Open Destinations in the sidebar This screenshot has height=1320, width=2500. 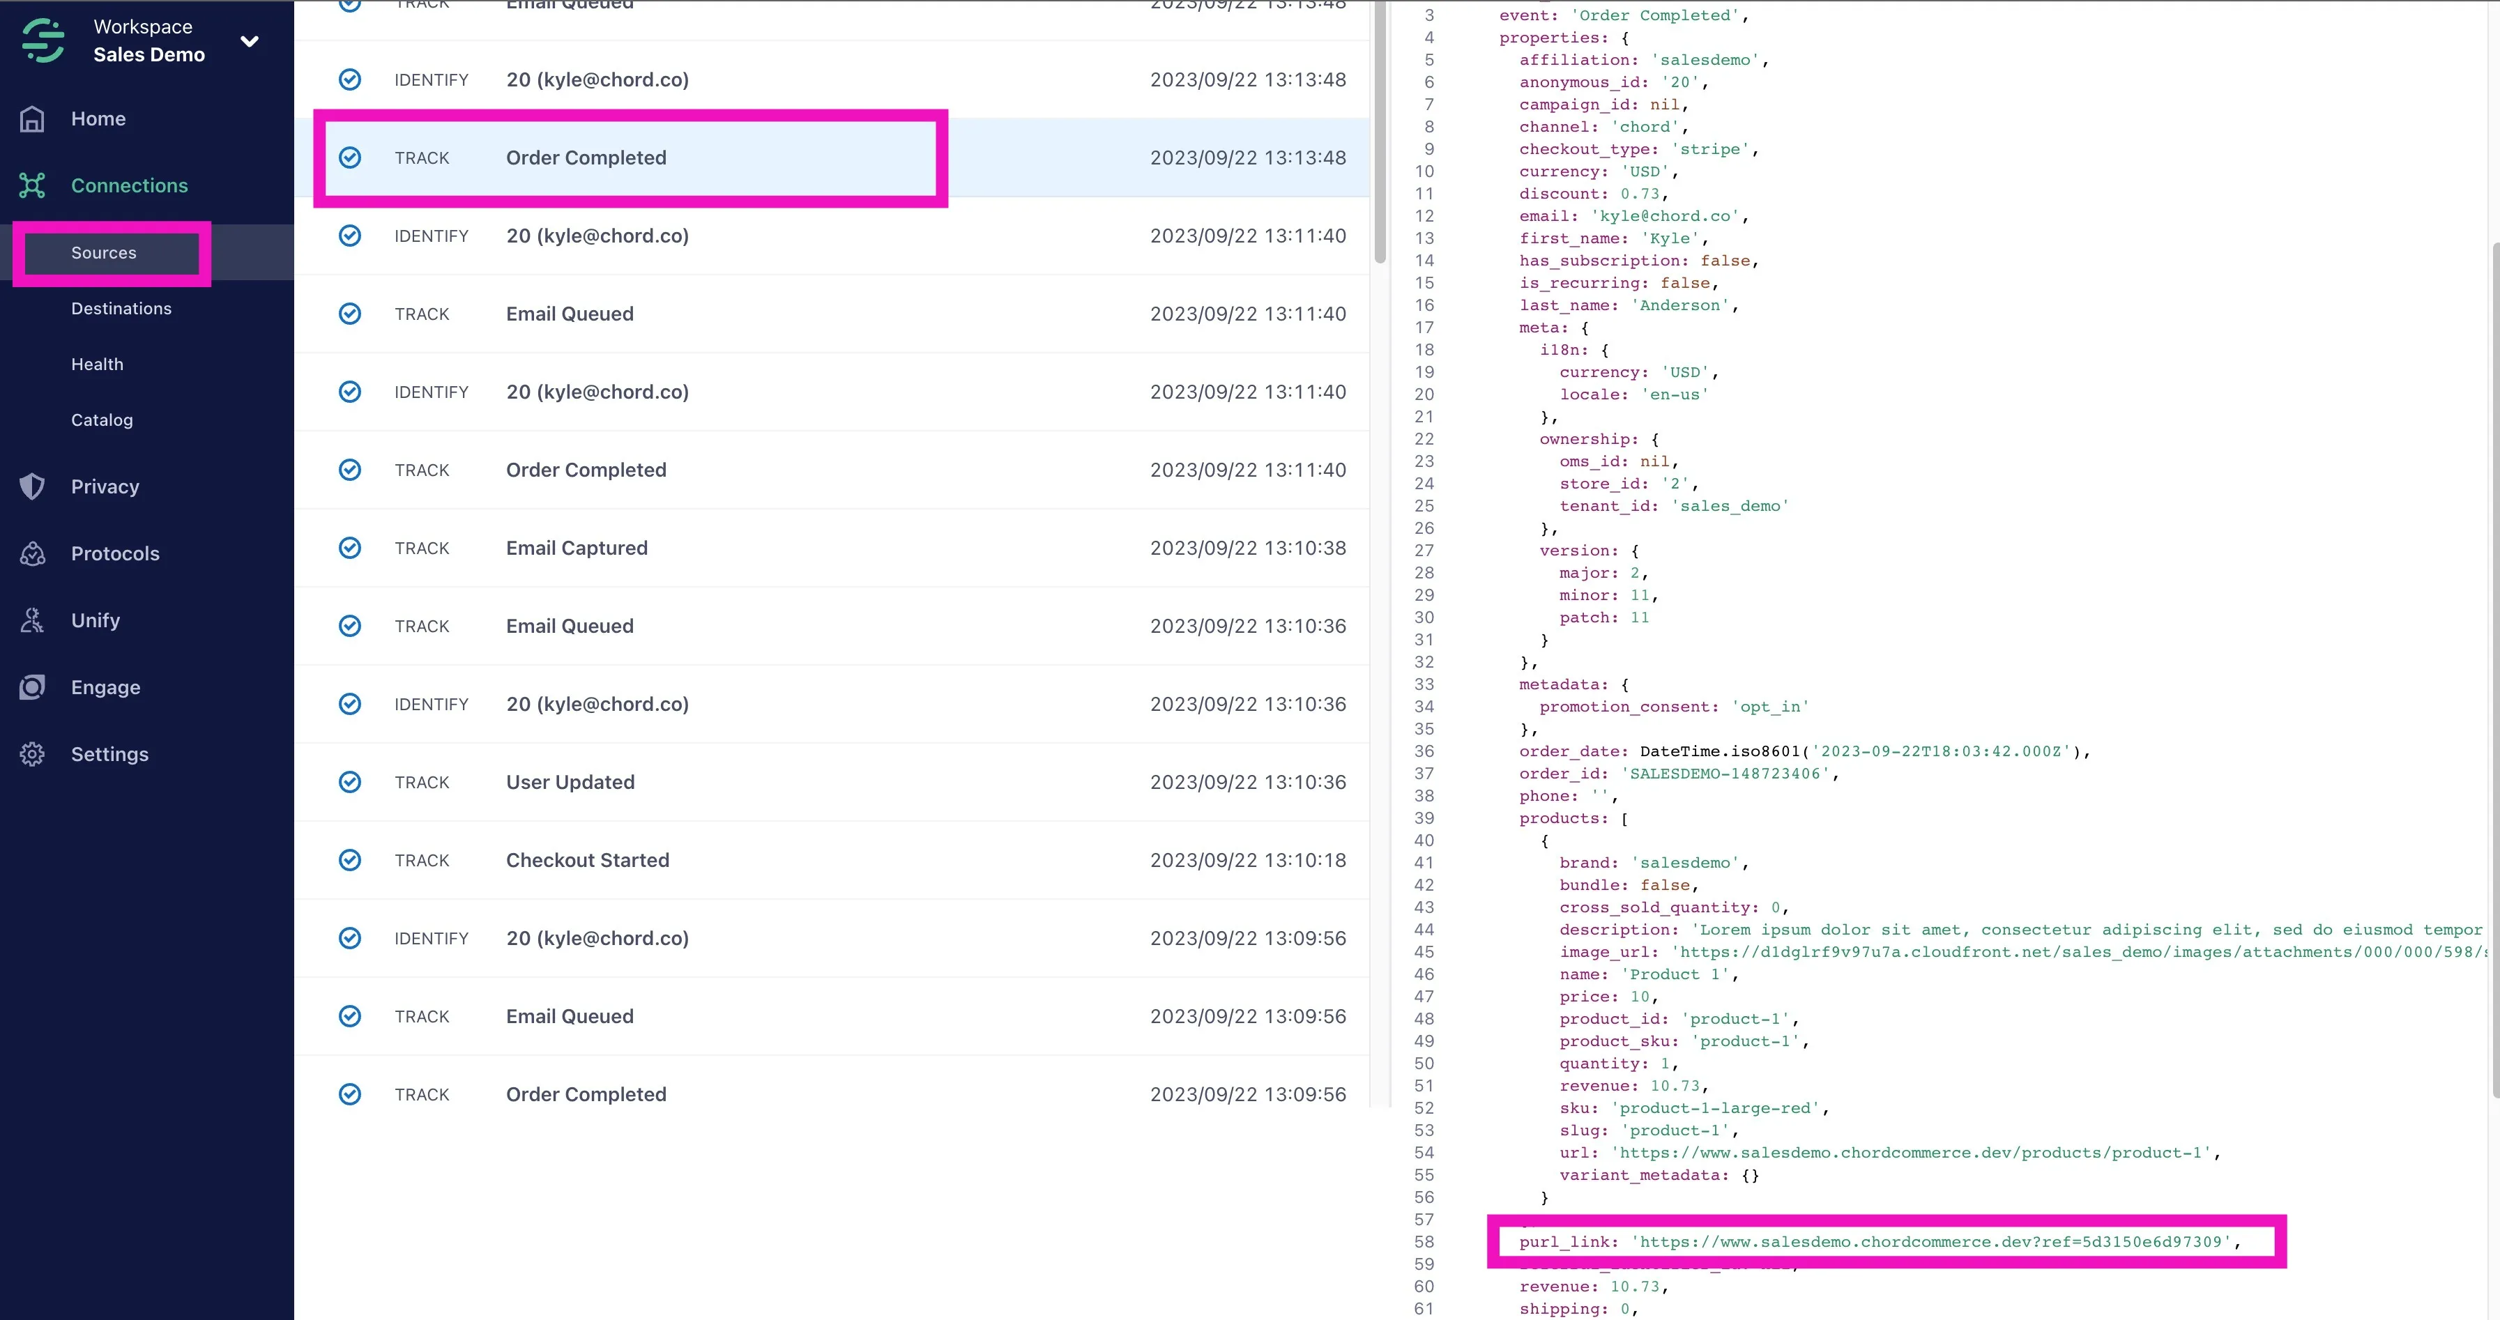[121, 309]
